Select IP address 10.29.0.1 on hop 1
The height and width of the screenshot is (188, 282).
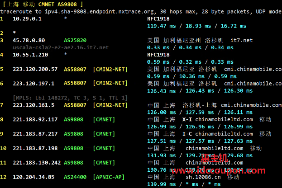[27, 19]
